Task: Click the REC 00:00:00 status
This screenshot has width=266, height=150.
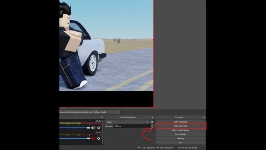Action: (x=167, y=147)
